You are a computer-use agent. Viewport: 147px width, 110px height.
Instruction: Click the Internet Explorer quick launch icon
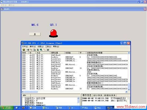coord(16,108)
